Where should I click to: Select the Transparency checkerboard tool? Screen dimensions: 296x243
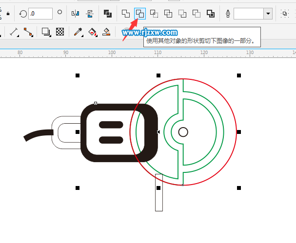point(60,32)
